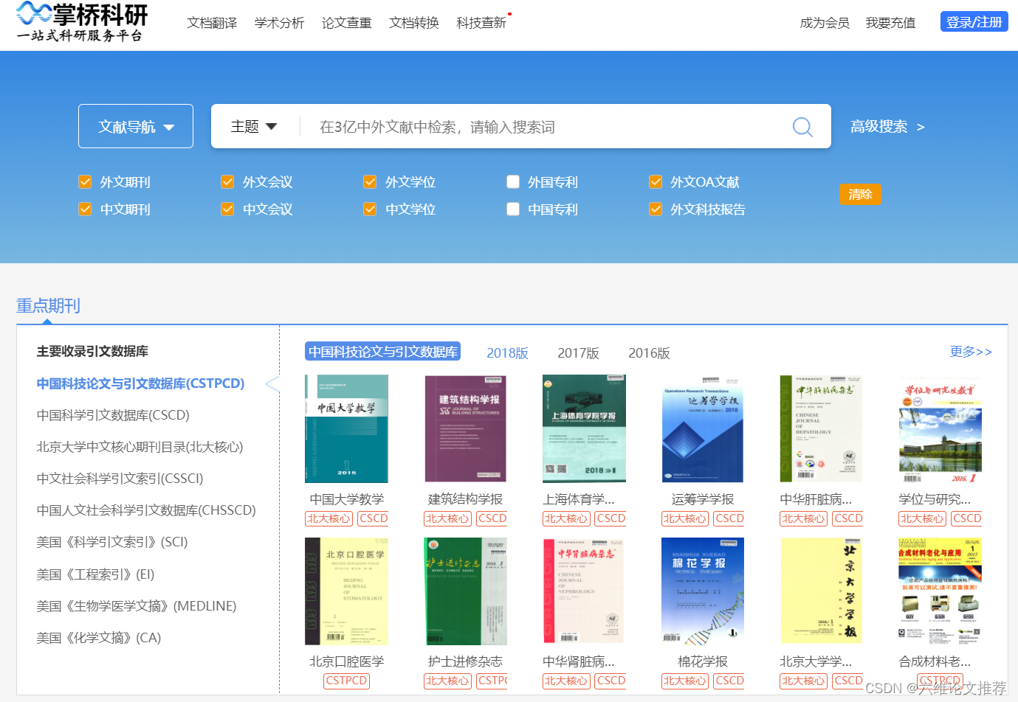1018x702 pixels.
Task: Open the 文档翻译 menu
Action: [x=212, y=23]
